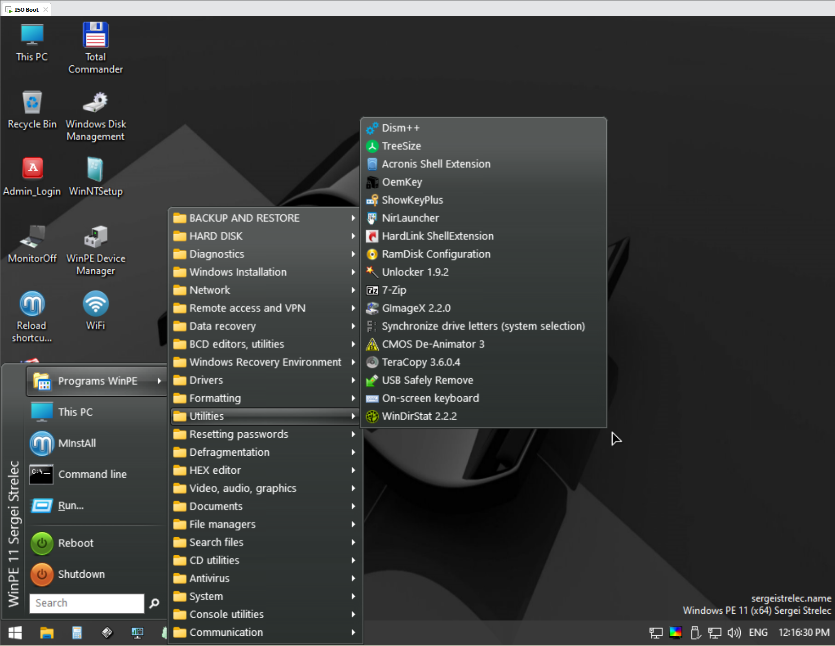
Task: Start ShowKeyPlus
Action: [483, 200]
